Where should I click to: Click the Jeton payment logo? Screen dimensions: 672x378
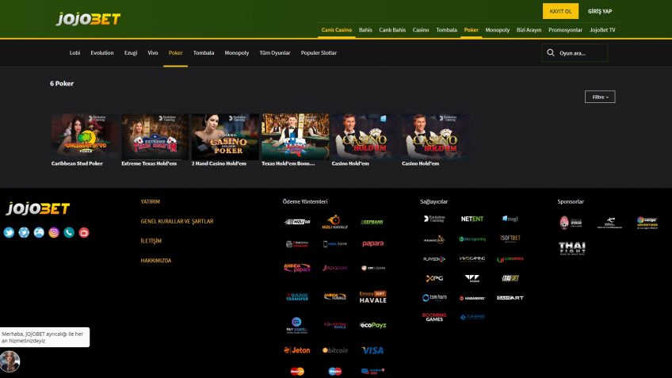point(297,350)
